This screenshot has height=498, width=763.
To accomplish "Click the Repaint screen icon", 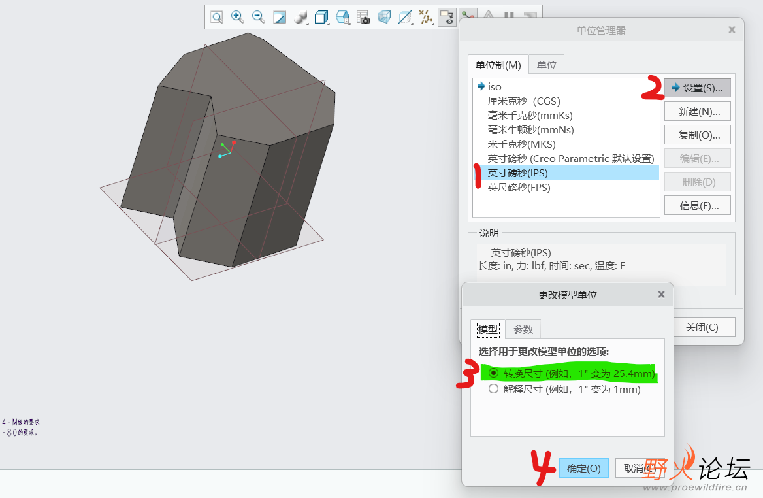I will coord(280,18).
